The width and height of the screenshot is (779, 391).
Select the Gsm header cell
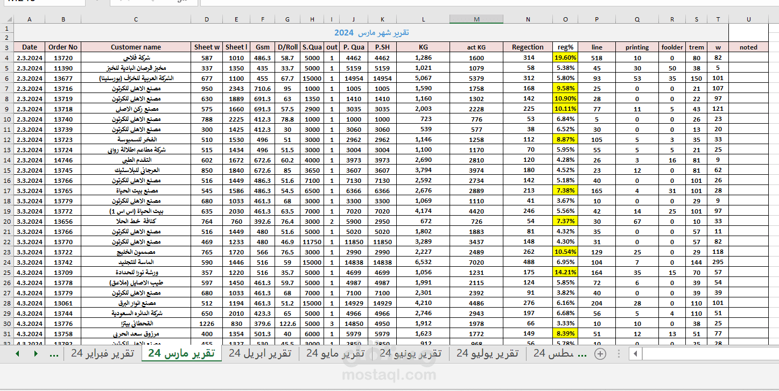pyautogui.click(x=263, y=47)
